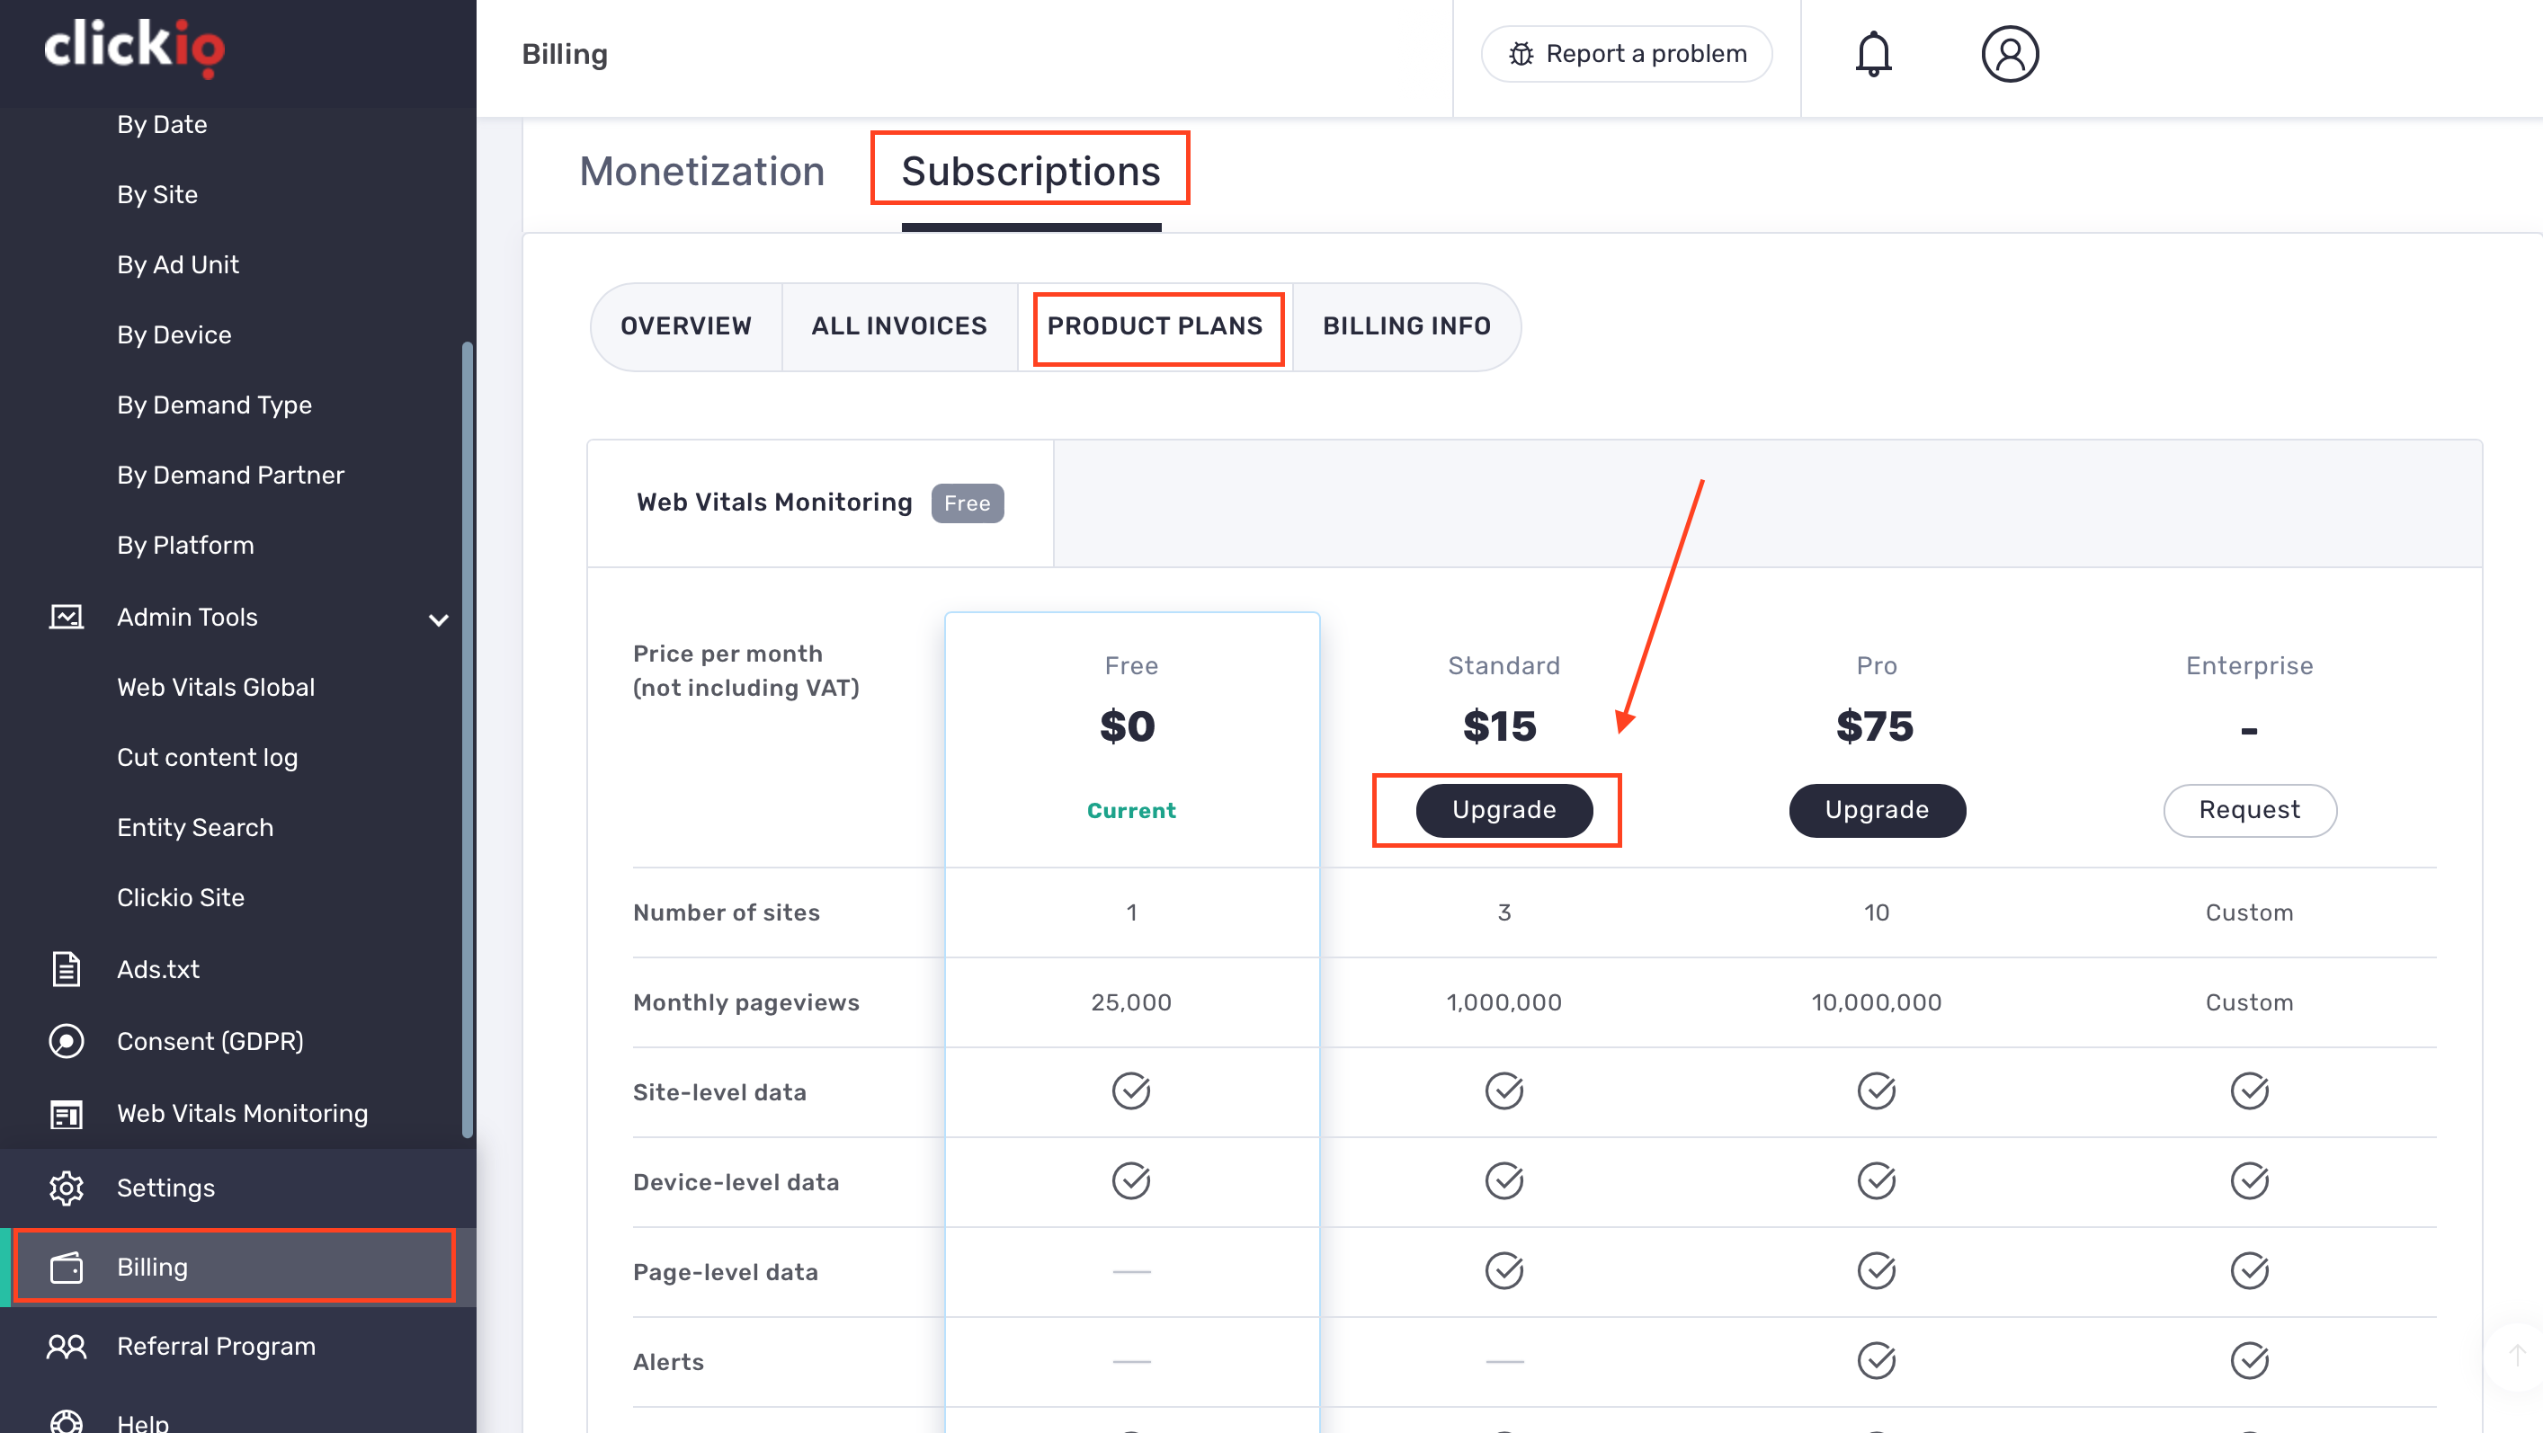2543x1433 pixels.
Task: Request the Enterprise plan
Action: (2248, 810)
